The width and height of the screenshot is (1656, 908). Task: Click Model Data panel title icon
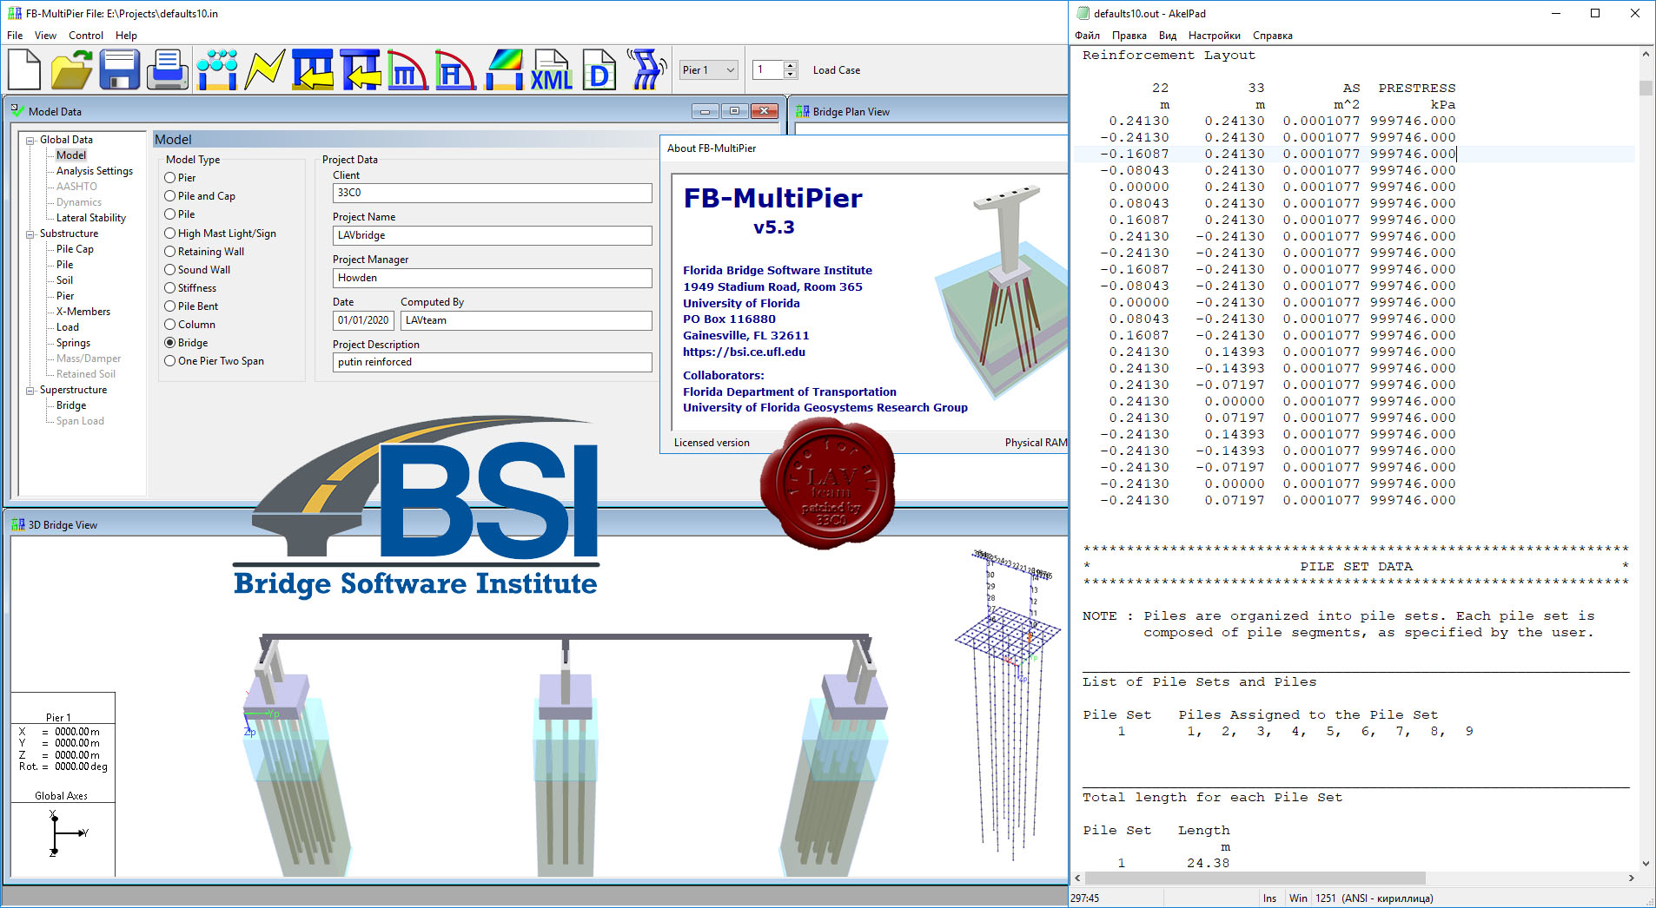17,110
